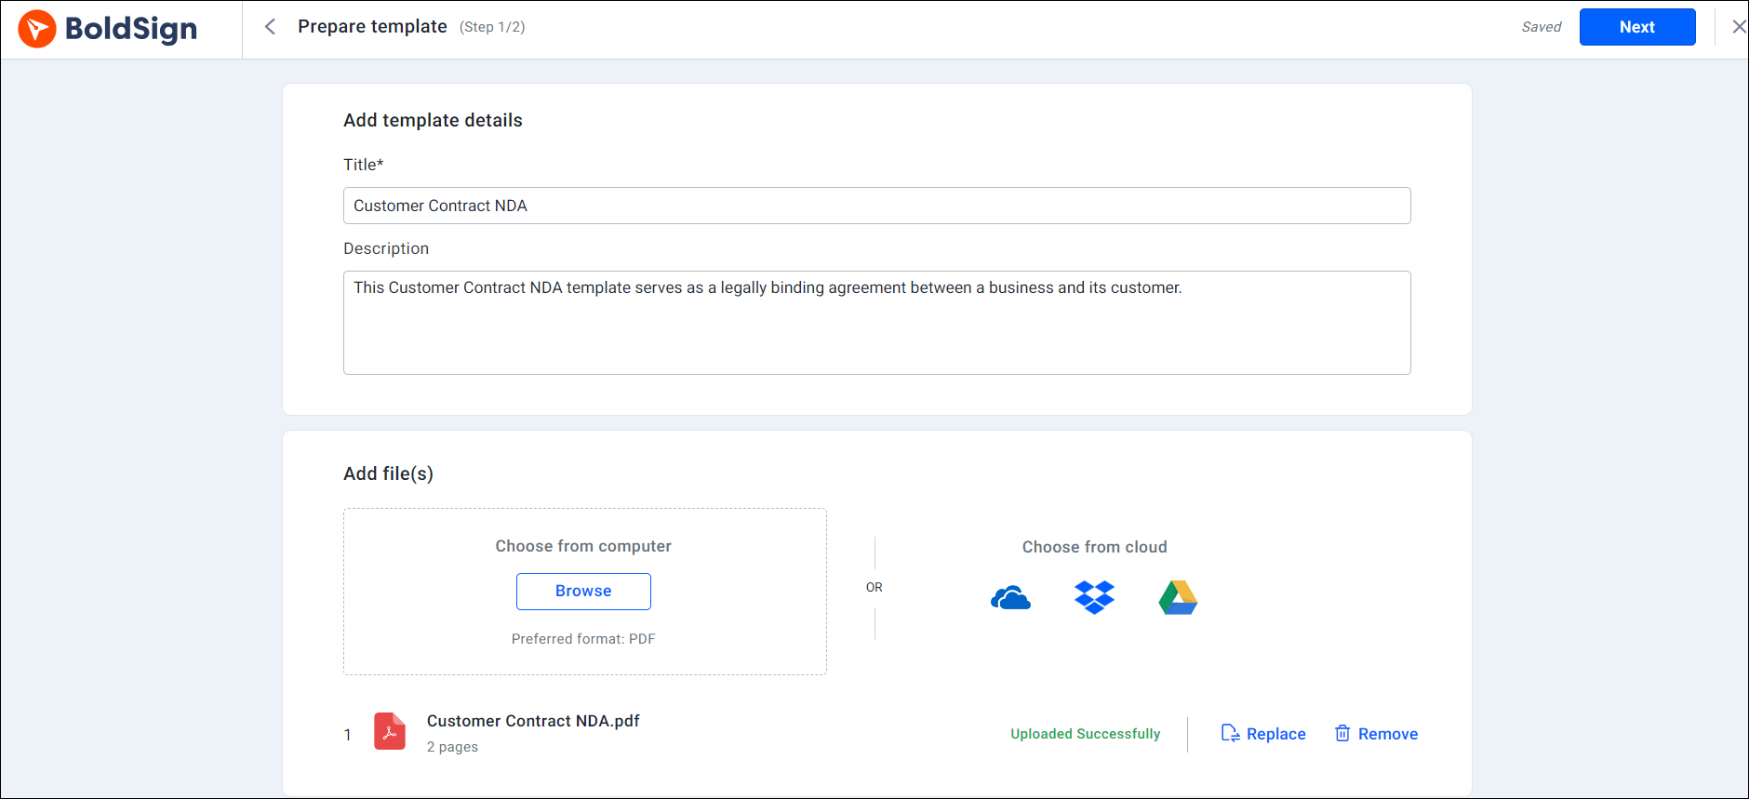Replace the Customer Contract NDA.pdf file
Viewport: 1749px width, 799px height.
[1262, 734]
